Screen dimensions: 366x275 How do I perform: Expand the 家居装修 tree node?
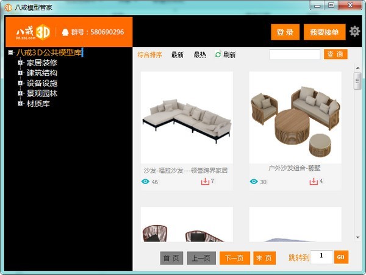20,63
